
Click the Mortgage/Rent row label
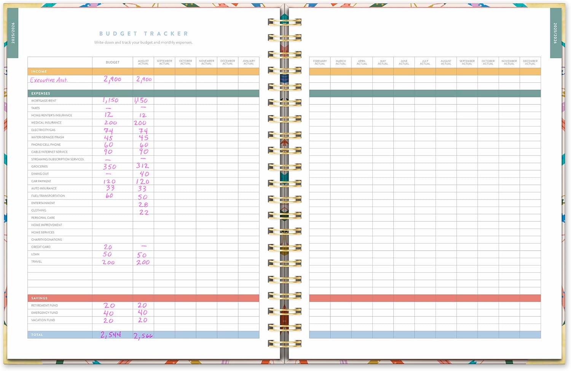pyautogui.click(x=44, y=101)
